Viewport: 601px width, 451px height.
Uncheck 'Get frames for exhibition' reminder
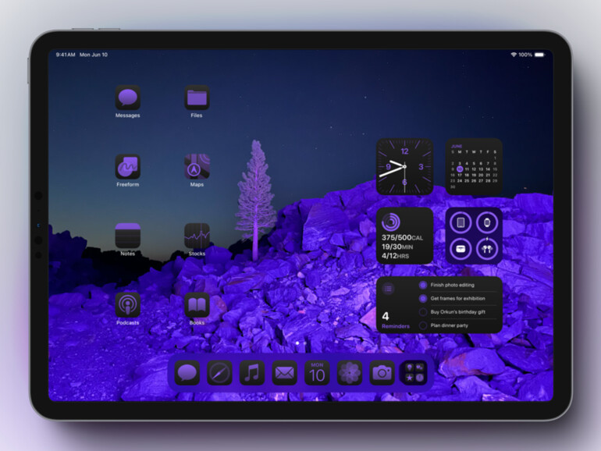click(x=423, y=299)
